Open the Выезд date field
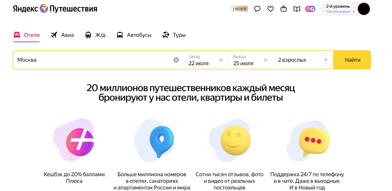The width and height of the screenshot is (392, 191). [251, 60]
